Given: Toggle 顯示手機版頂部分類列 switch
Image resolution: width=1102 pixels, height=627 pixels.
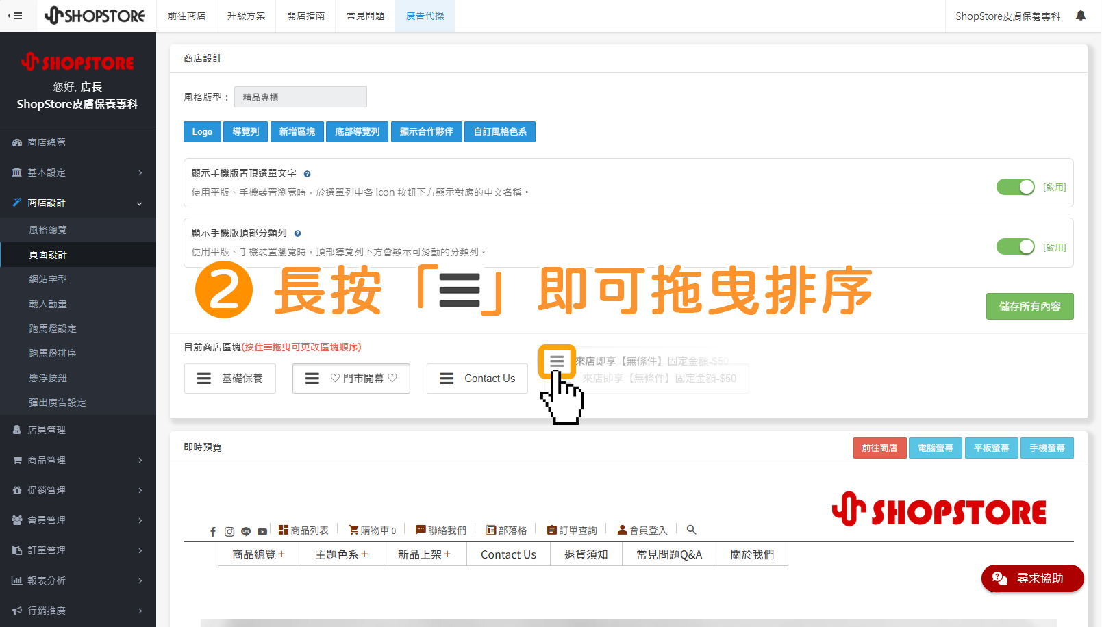Looking at the screenshot, I should click(1016, 246).
